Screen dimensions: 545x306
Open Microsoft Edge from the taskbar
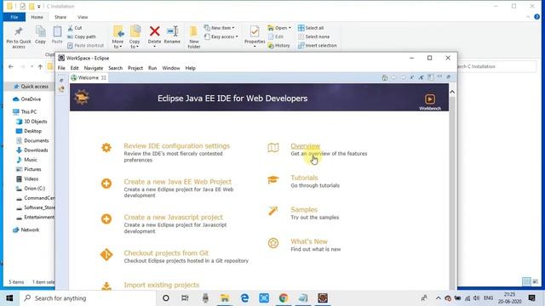coord(244,298)
